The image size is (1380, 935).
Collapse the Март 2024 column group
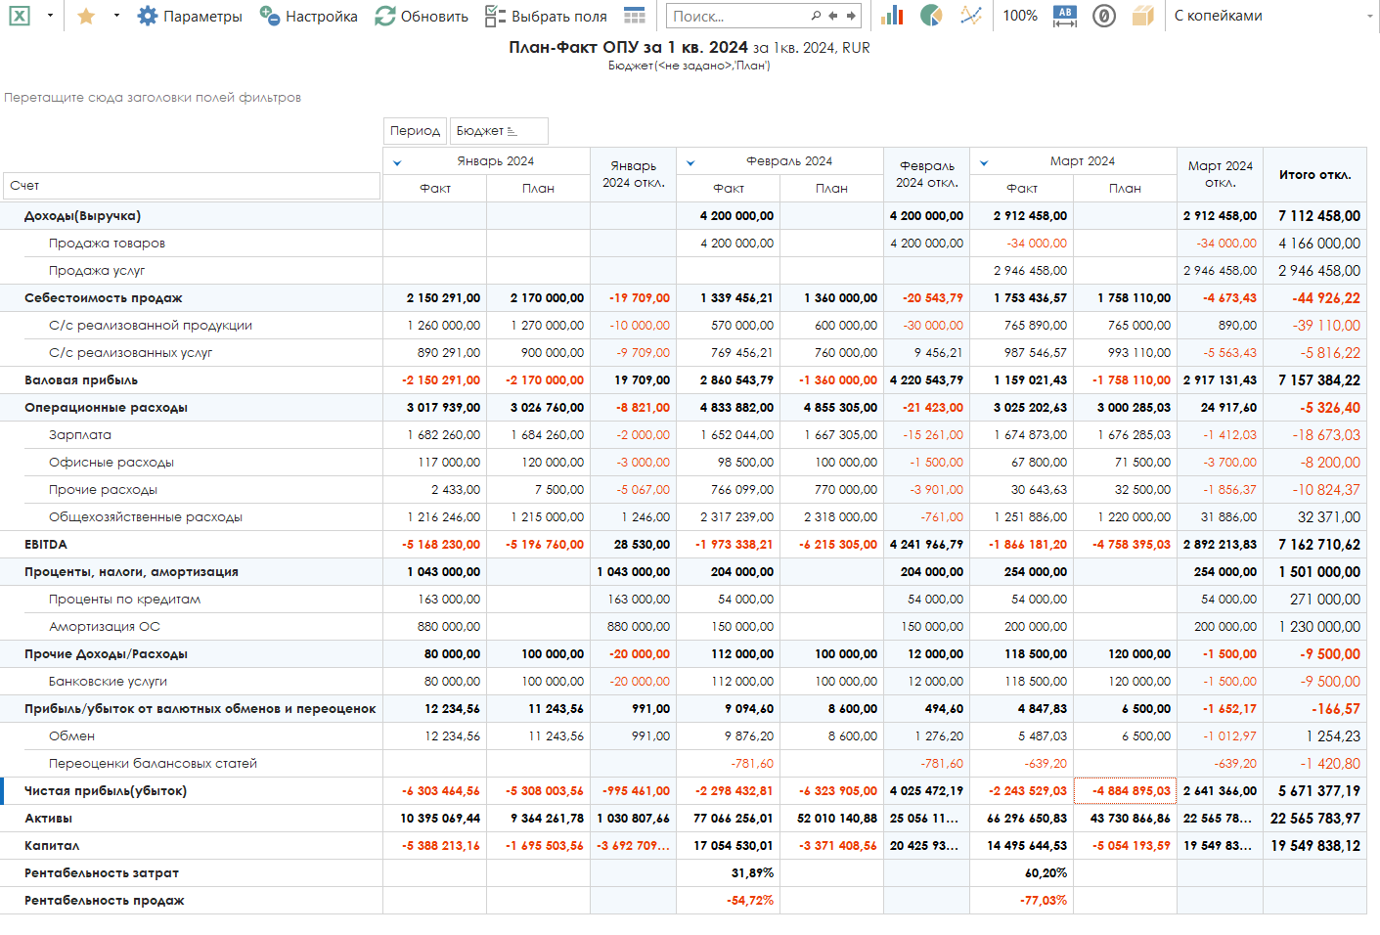(984, 162)
